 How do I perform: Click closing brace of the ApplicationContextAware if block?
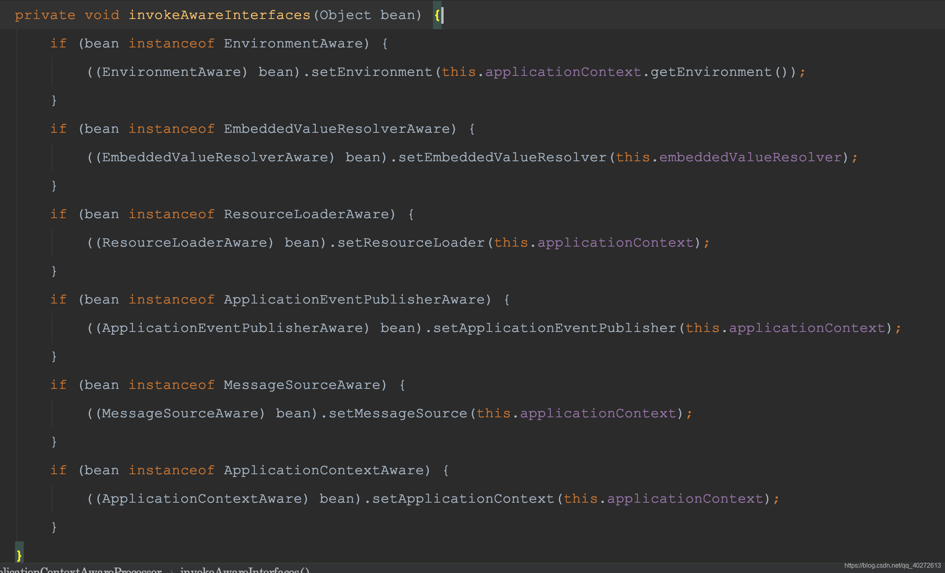tap(54, 527)
